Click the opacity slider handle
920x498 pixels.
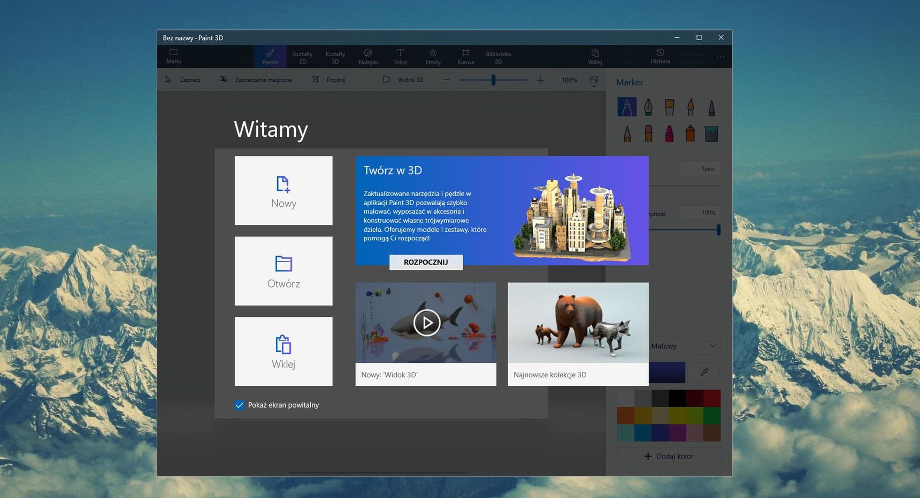coord(718,230)
